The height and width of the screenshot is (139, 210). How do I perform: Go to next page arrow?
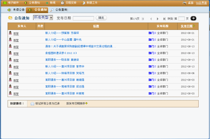pos(158,19)
